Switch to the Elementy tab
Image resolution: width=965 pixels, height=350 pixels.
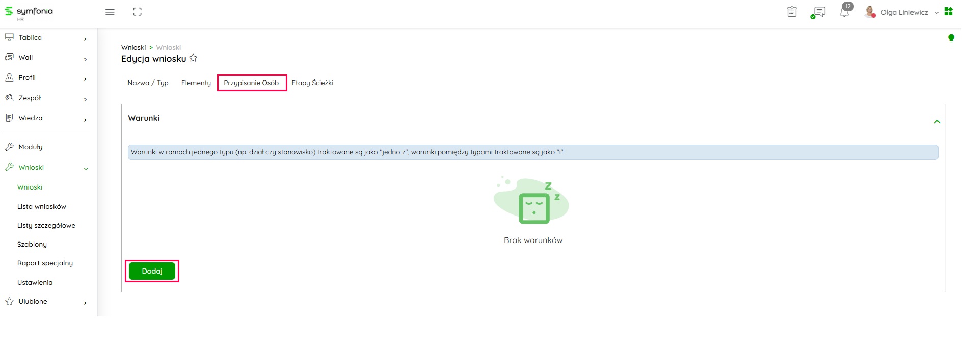pyautogui.click(x=196, y=83)
